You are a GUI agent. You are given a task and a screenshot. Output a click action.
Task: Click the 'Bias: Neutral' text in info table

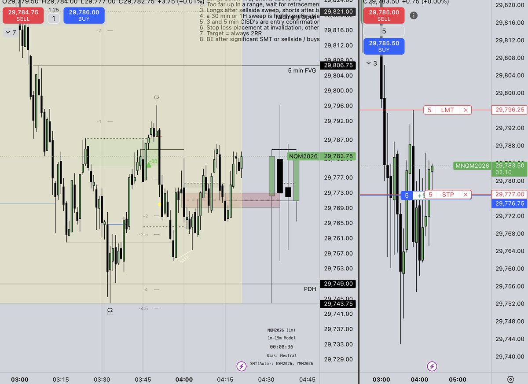point(282,355)
